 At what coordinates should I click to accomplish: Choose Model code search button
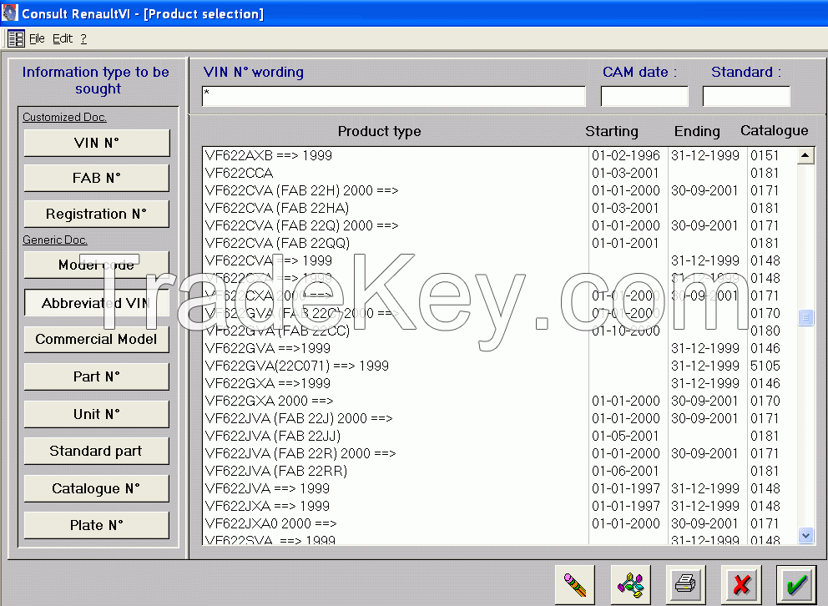97,265
